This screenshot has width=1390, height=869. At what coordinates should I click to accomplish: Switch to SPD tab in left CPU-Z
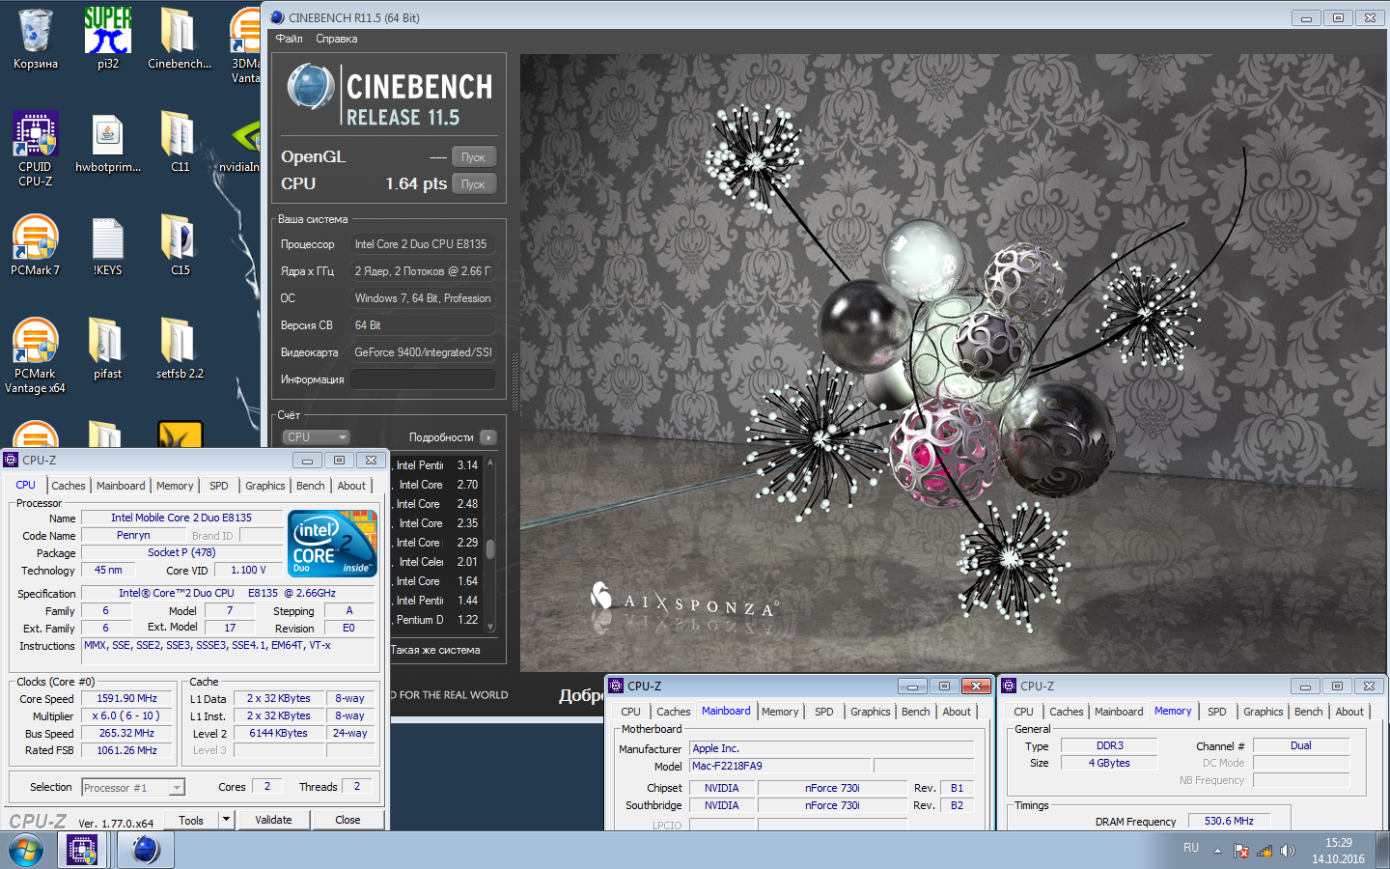click(x=219, y=486)
